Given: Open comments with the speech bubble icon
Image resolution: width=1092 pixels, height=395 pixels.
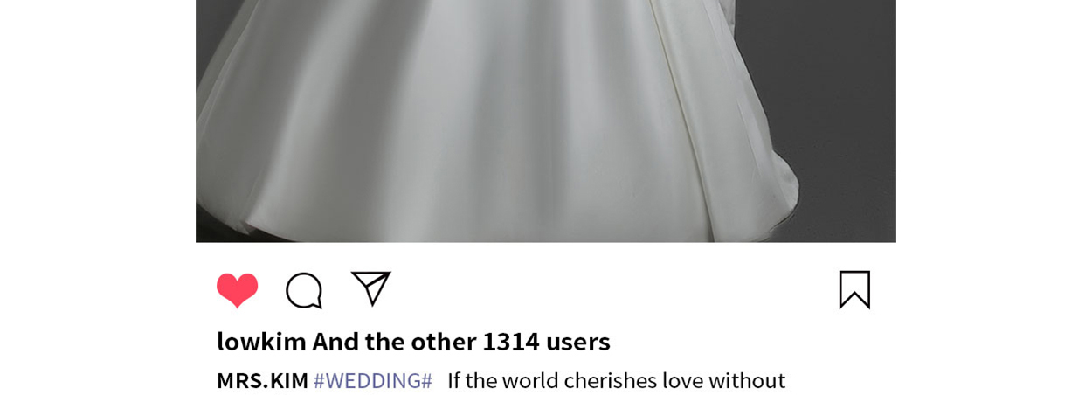Looking at the screenshot, I should pyautogui.click(x=304, y=290).
